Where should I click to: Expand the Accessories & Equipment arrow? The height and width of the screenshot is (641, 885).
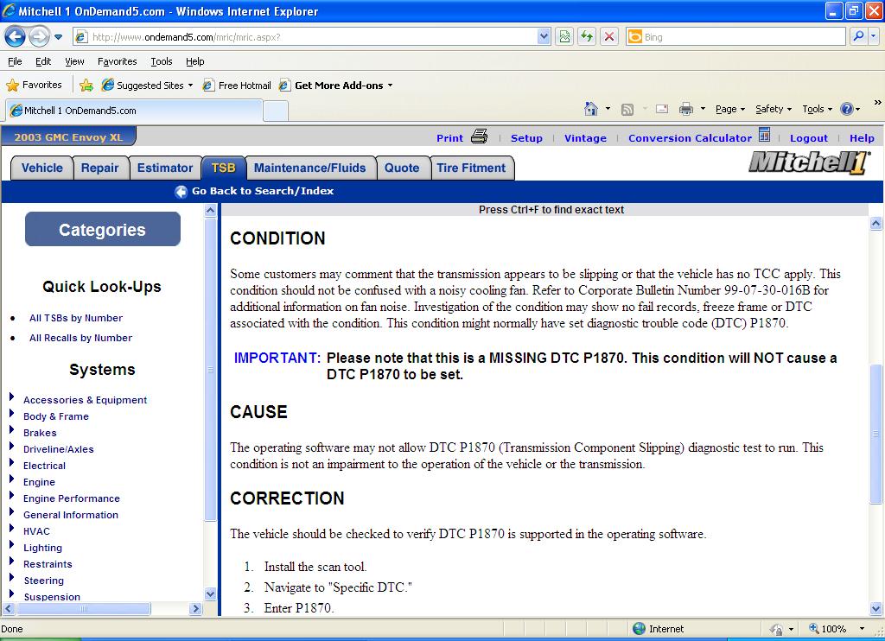11,397
